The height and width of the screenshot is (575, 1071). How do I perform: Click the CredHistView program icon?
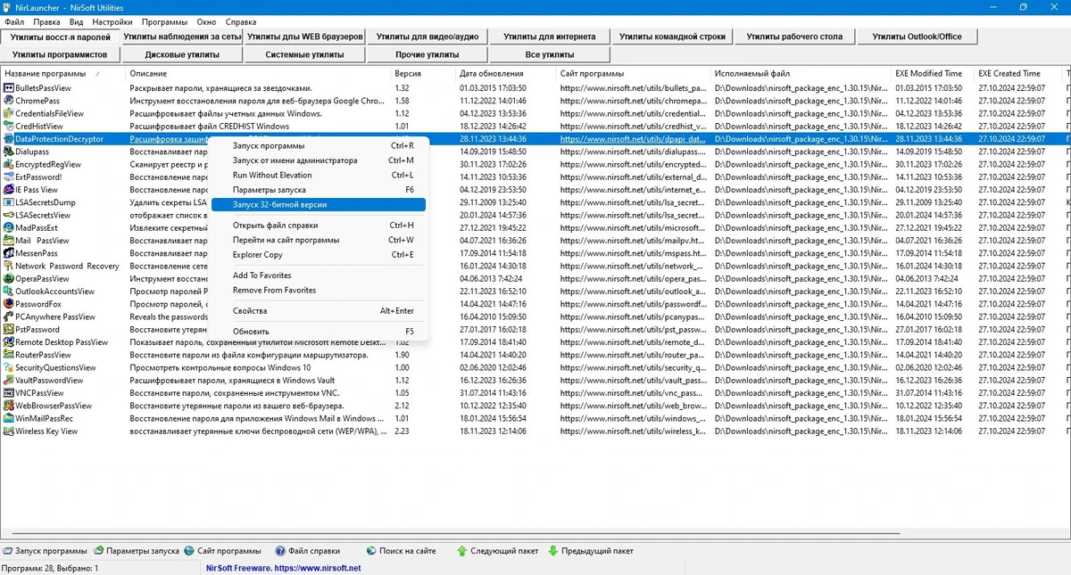pyautogui.click(x=8, y=127)
